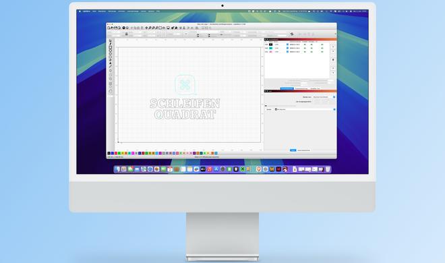
Task: Click the Import file toolbar icon
Action: (x=119, y=28)
